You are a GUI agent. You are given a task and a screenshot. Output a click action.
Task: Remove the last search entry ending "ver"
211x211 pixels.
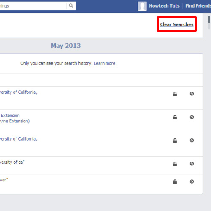[192, 181]
